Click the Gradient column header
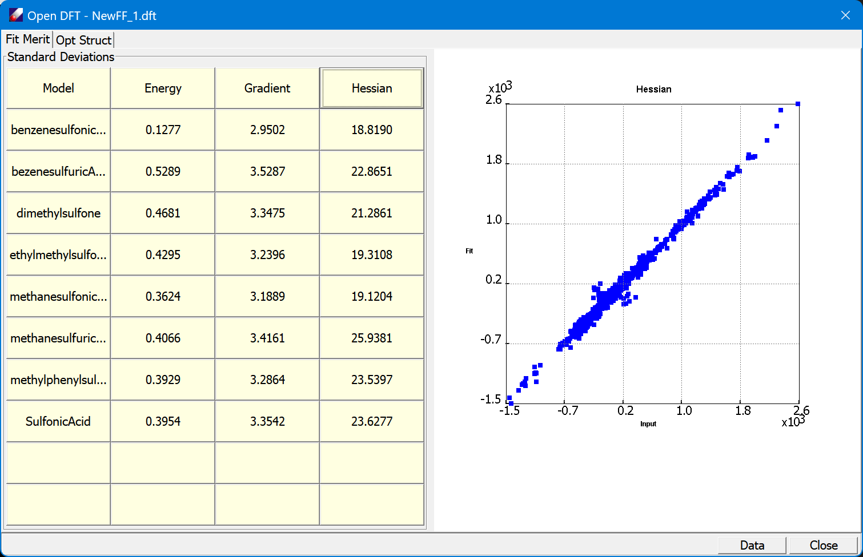Image resolution: width=863 pixels, height=557 pixels. [267, 88]
